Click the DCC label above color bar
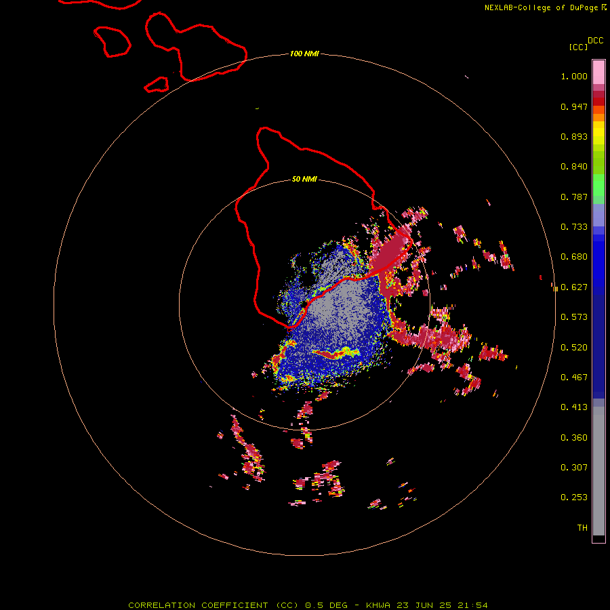Viewport: 610px width, 610px height. [595, 41]
